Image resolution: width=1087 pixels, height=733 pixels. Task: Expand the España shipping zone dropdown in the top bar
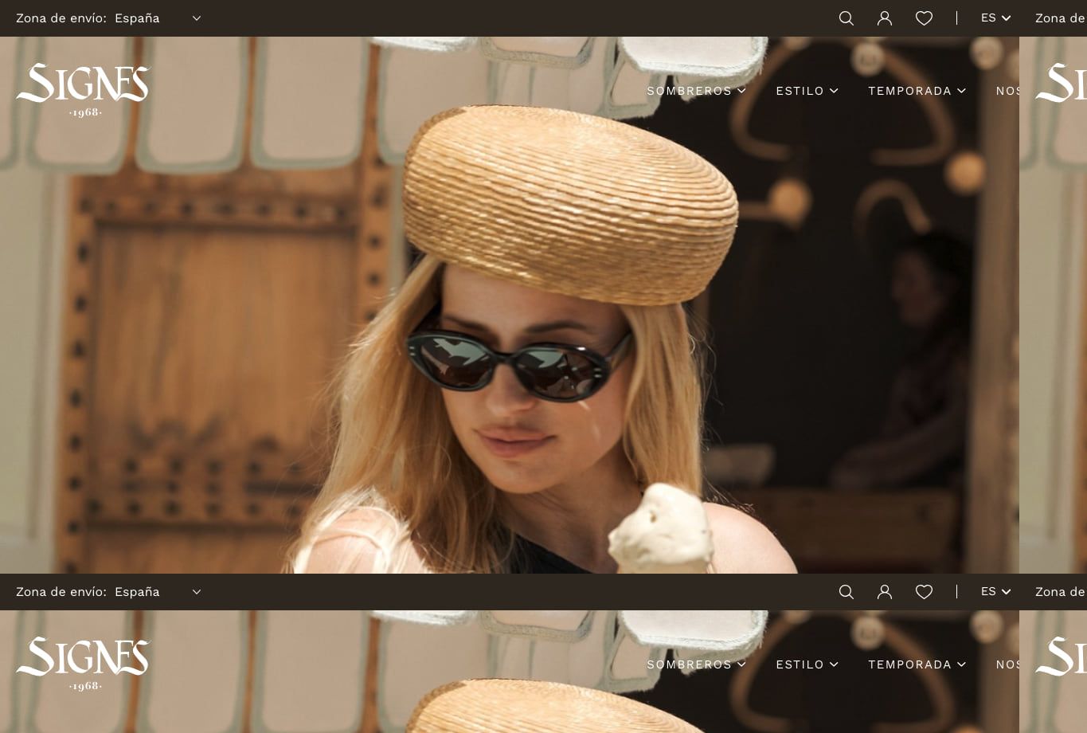click(158, 18)
